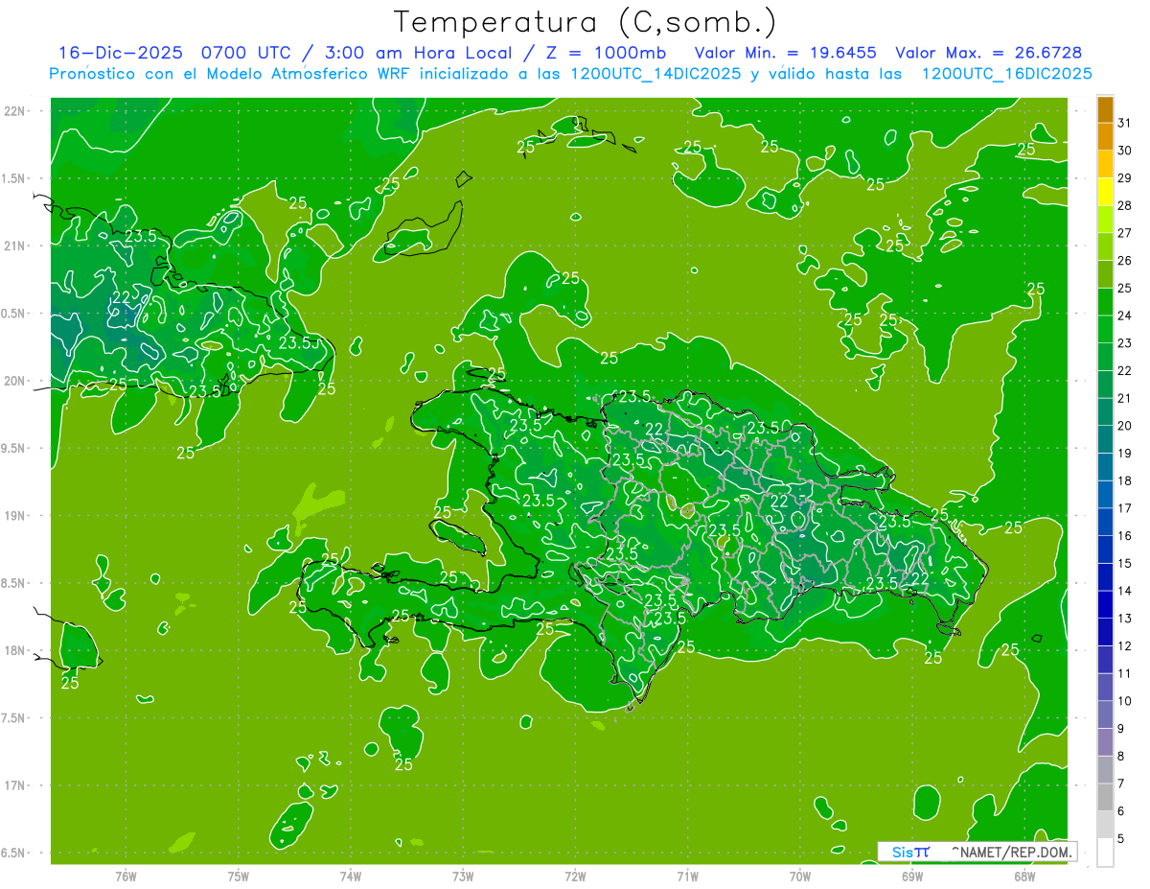Click the "72W" longitude axis label
Viewport: 1150px width, 889px height.
click(575, 877)
